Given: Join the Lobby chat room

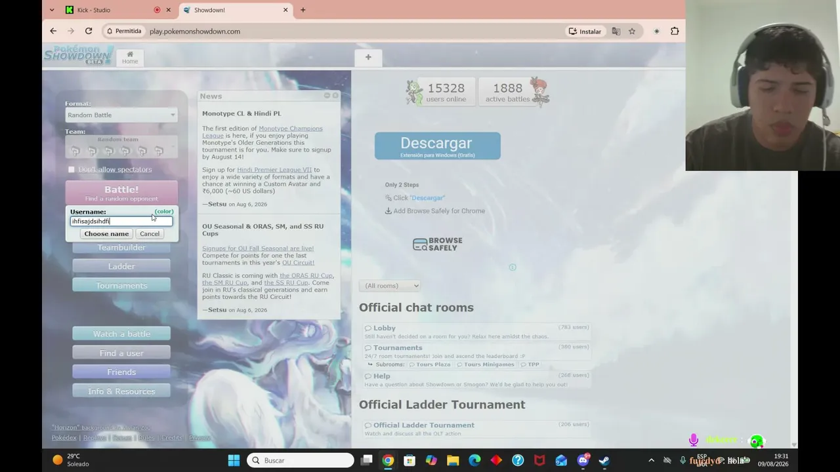Looking at the screenshot, I should point(476,332).
